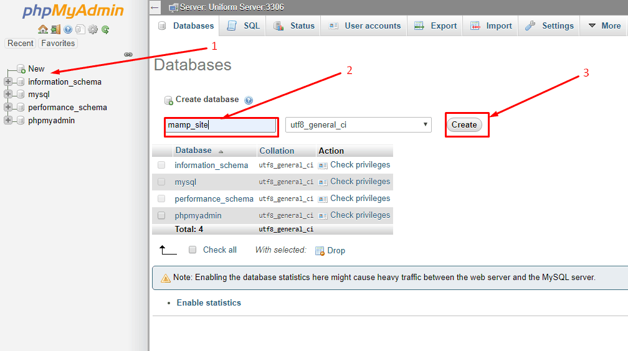Expand performance_schema in the navigation tree
This screenshot has width=628, height=351.
coord(7,107)
